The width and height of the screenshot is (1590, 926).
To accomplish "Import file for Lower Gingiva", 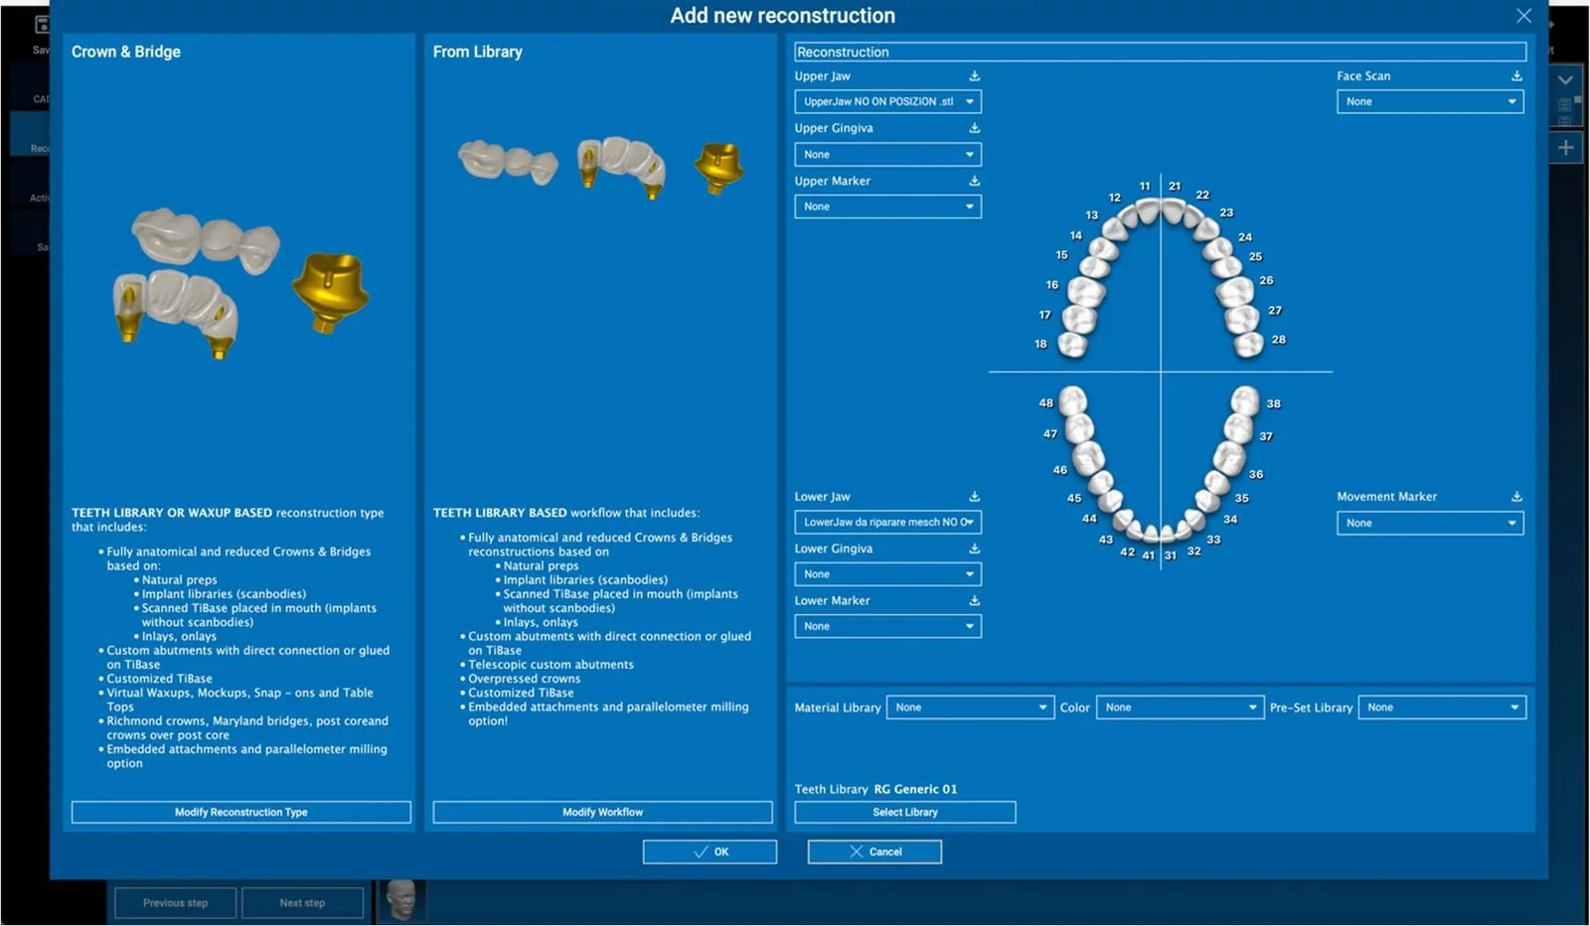I will click(974, 548).
